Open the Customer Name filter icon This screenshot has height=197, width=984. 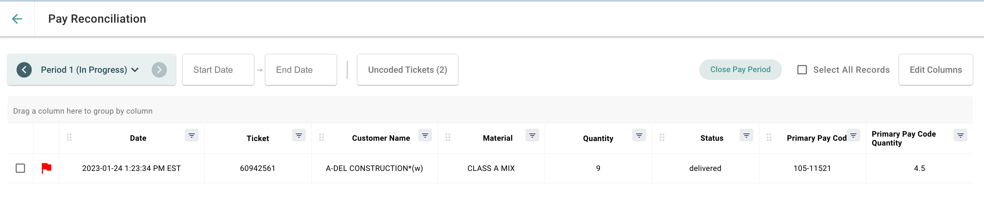click(x=425, y=135)
